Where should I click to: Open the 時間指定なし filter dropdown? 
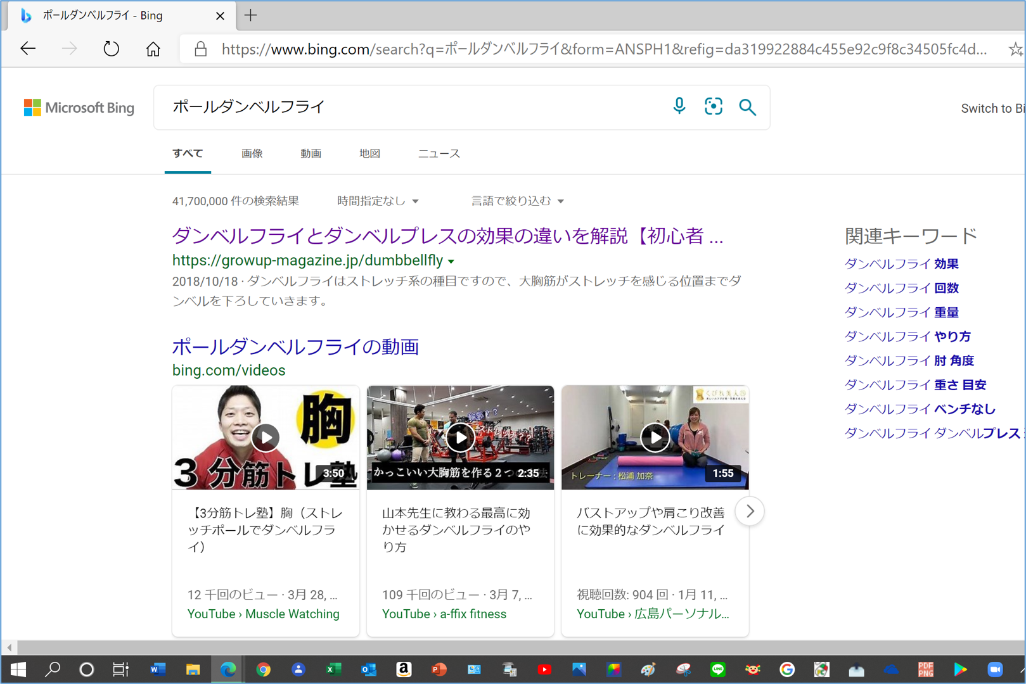pos(378,201)
